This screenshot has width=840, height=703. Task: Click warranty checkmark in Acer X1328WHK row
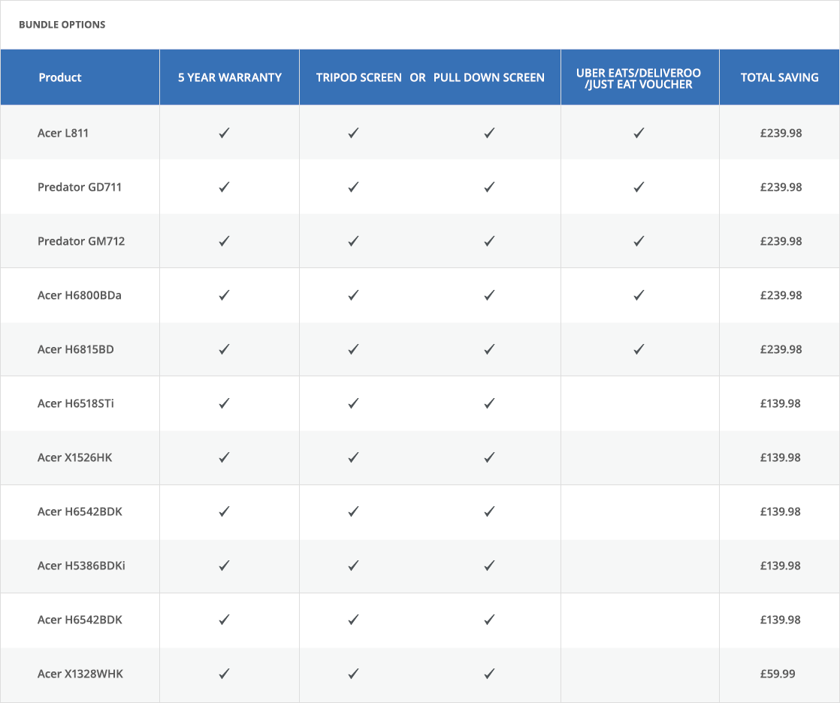(x=224, y=674)
